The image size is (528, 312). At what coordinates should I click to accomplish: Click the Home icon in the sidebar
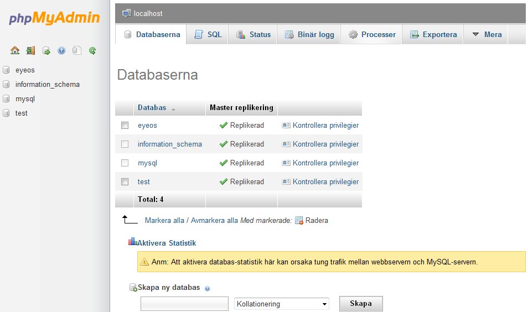pyautogui.click(x=15, y=50)
